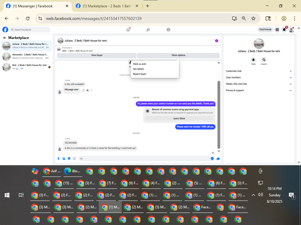Click "Please send me number" blue message
This screenshot has height=225, width=301.
point(195,127)
